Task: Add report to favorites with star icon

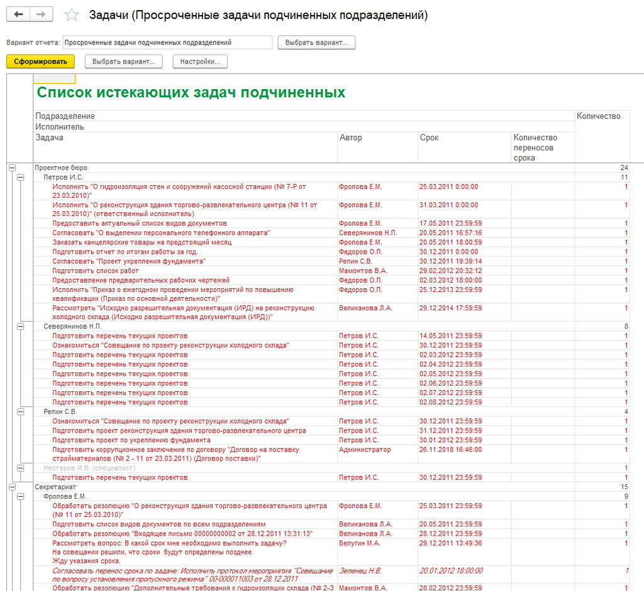Action: click(72, 15)
